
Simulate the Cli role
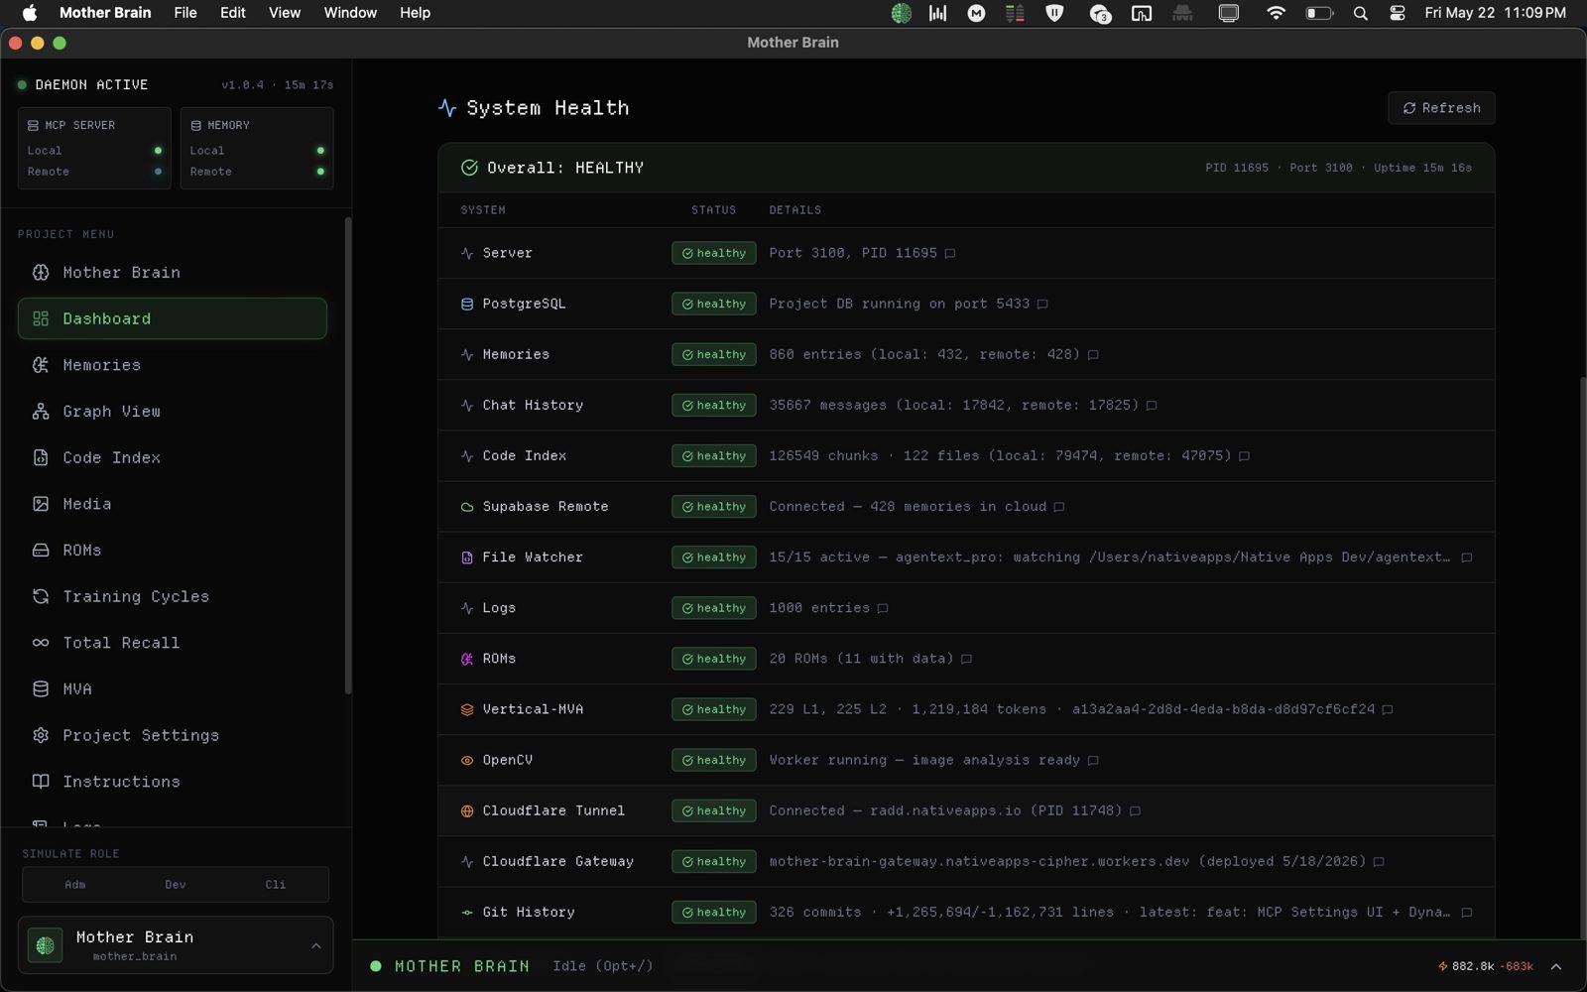(x=276, y=885)
